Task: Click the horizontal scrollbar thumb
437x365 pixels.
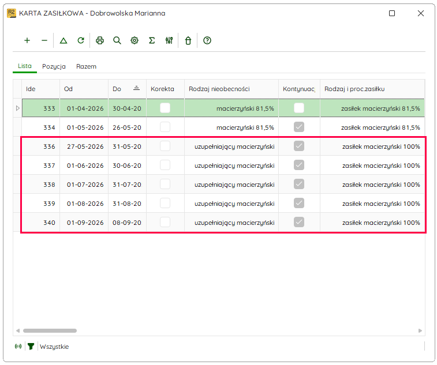Action: click(50, 331)
